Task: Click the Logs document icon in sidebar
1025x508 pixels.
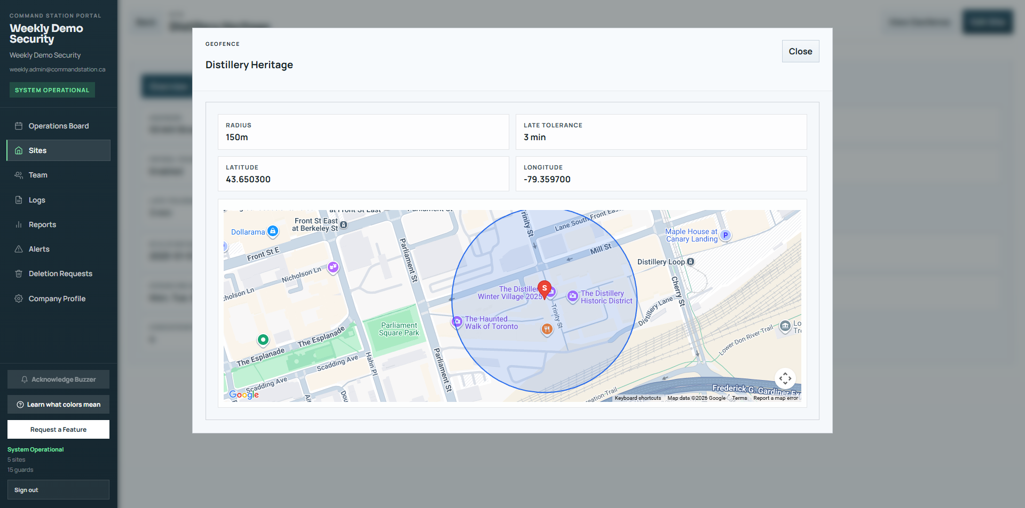Action: pos(19,200)
